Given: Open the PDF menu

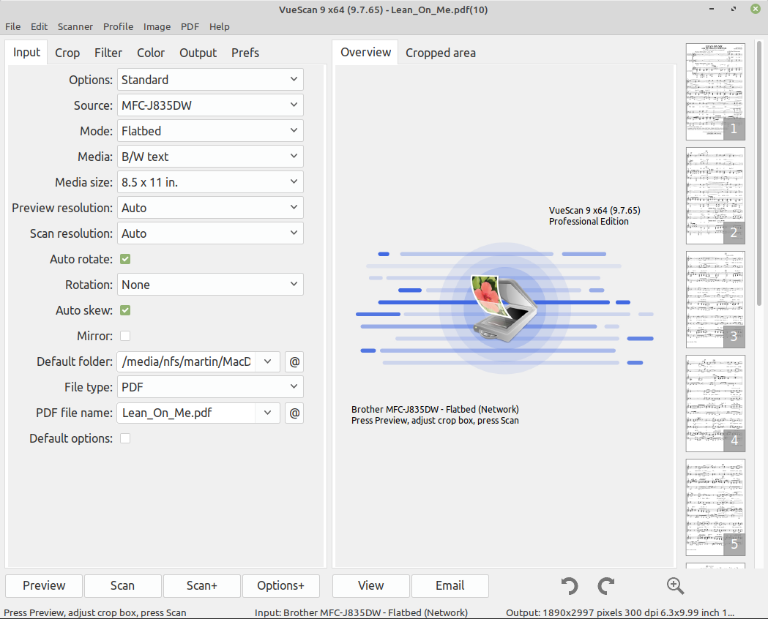Looking at the screenshot, I should (x=190, y=26).
